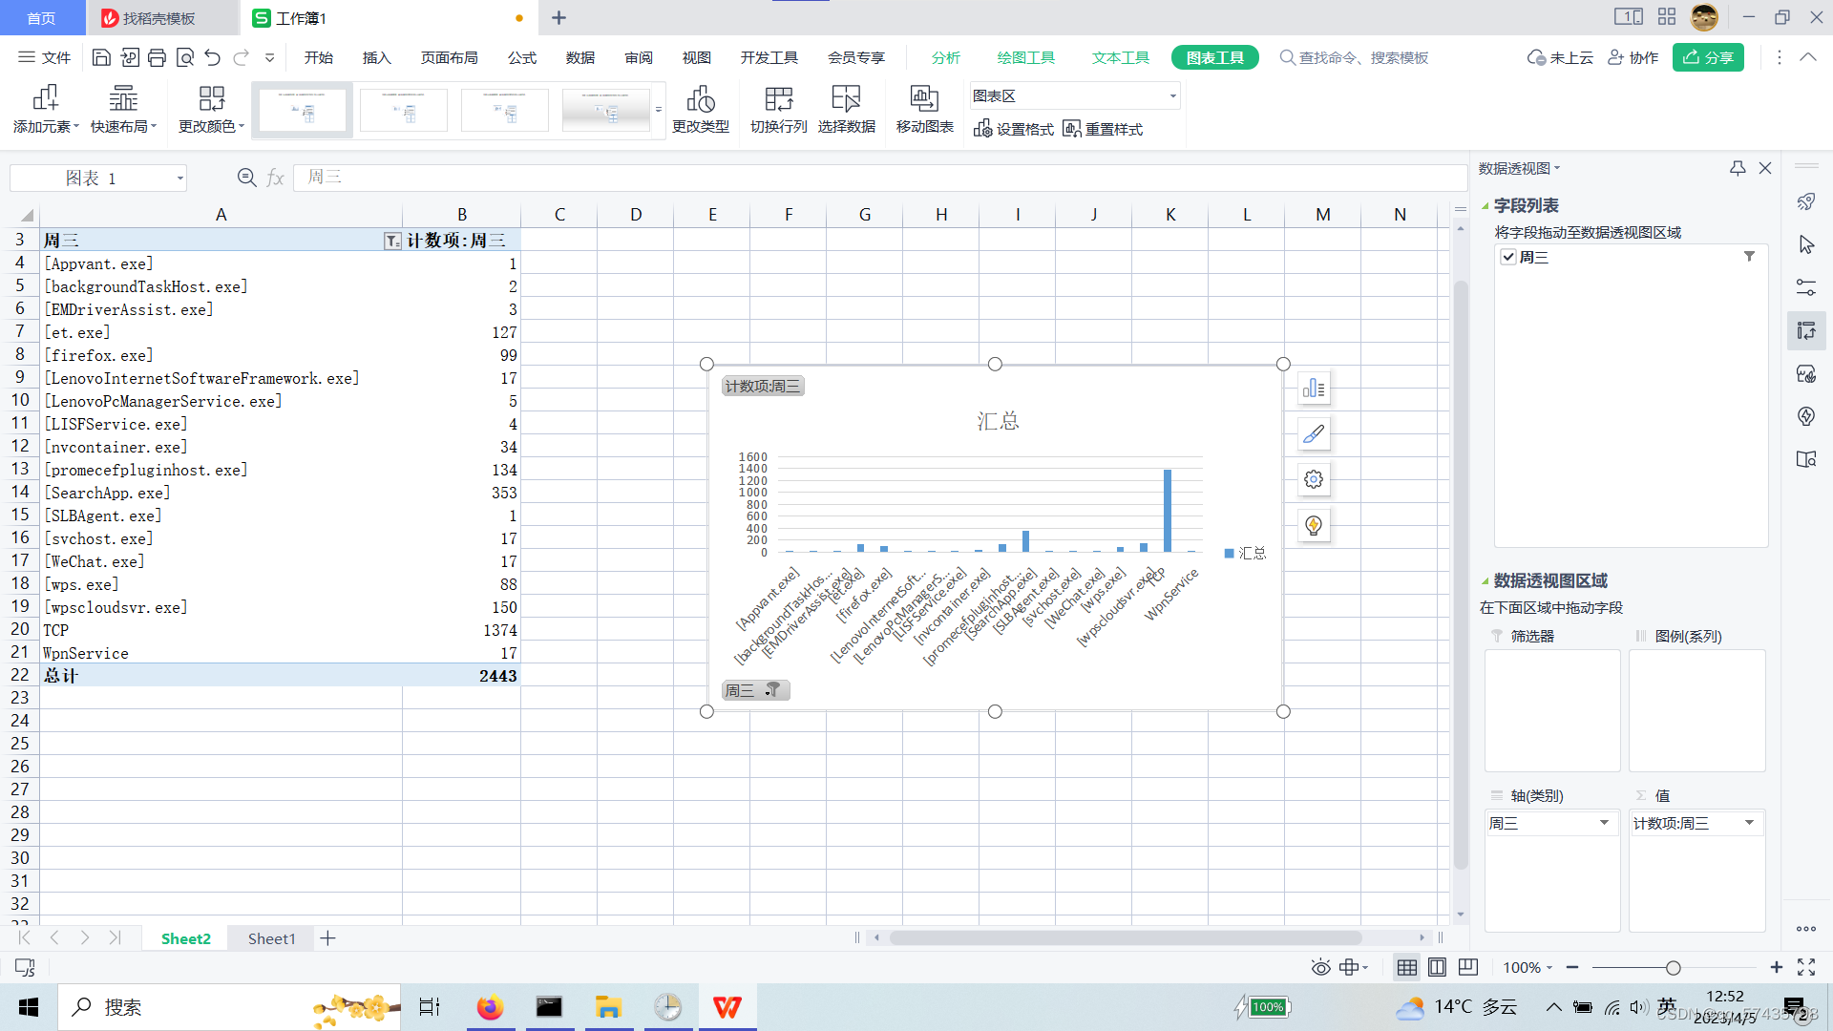Open the 计数项:周三 value field dropdown
The image size is (1833, 1031).
[x=1749, y=823]
